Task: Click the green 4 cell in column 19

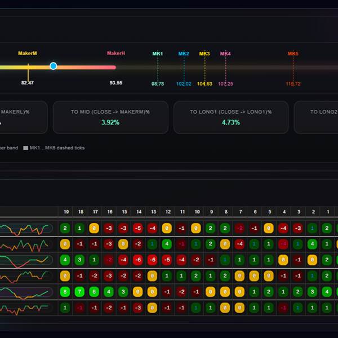Action: click(x=65, y=260)
